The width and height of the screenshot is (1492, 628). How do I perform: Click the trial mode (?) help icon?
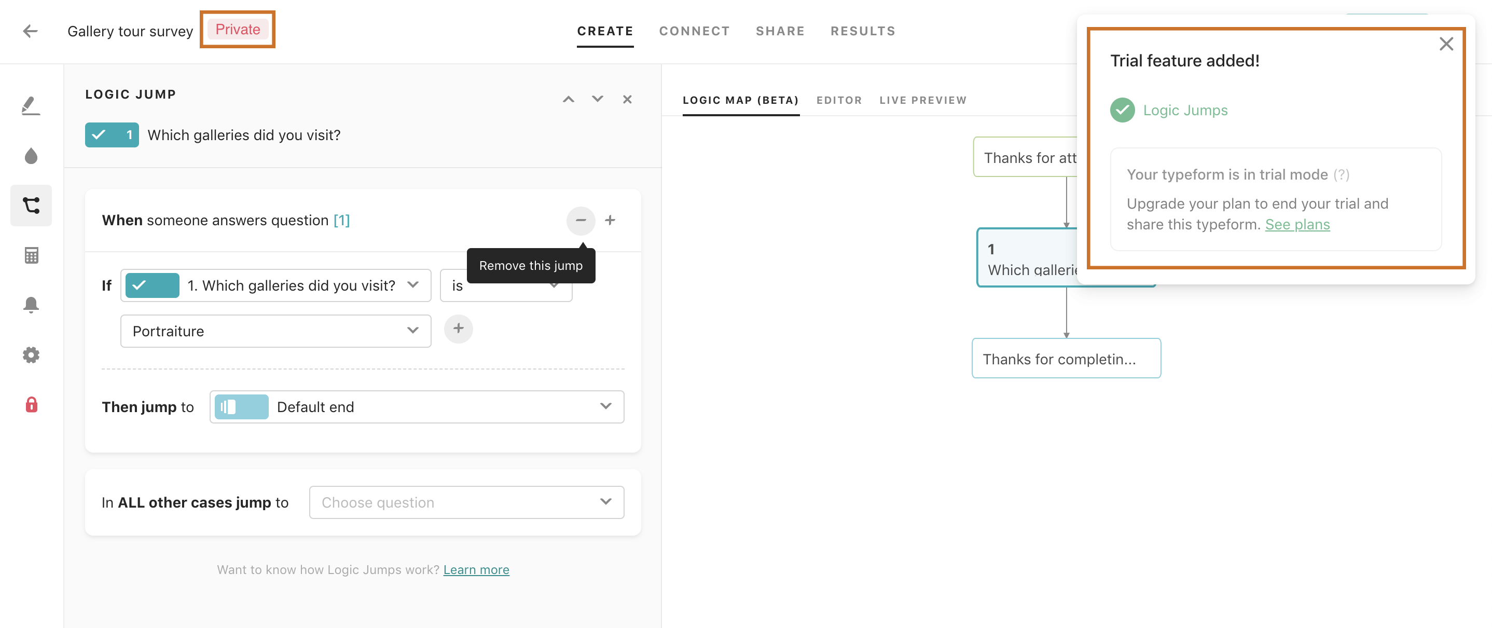click(x=1341, y=174)
